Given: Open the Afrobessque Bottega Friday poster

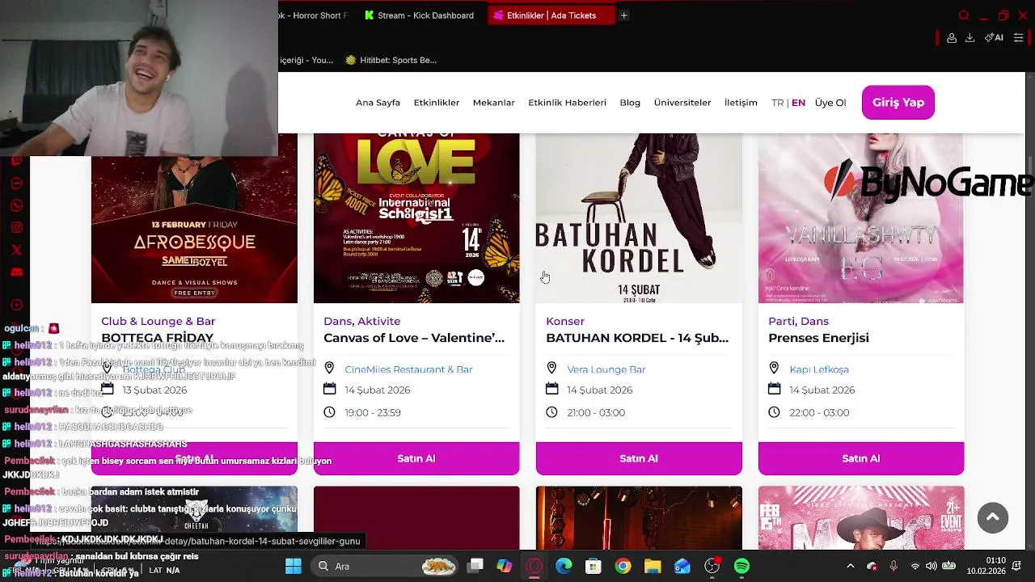Looking at the screenshot, I should click(x=194, y=230).
